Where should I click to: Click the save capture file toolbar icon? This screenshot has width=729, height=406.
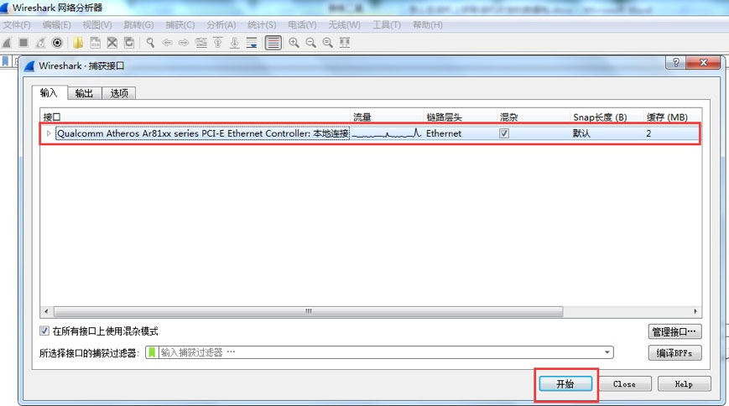click(x=95, y=43)
